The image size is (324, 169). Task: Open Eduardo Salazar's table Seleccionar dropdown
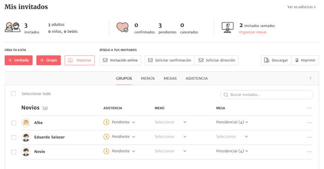(x=232, y=136)
